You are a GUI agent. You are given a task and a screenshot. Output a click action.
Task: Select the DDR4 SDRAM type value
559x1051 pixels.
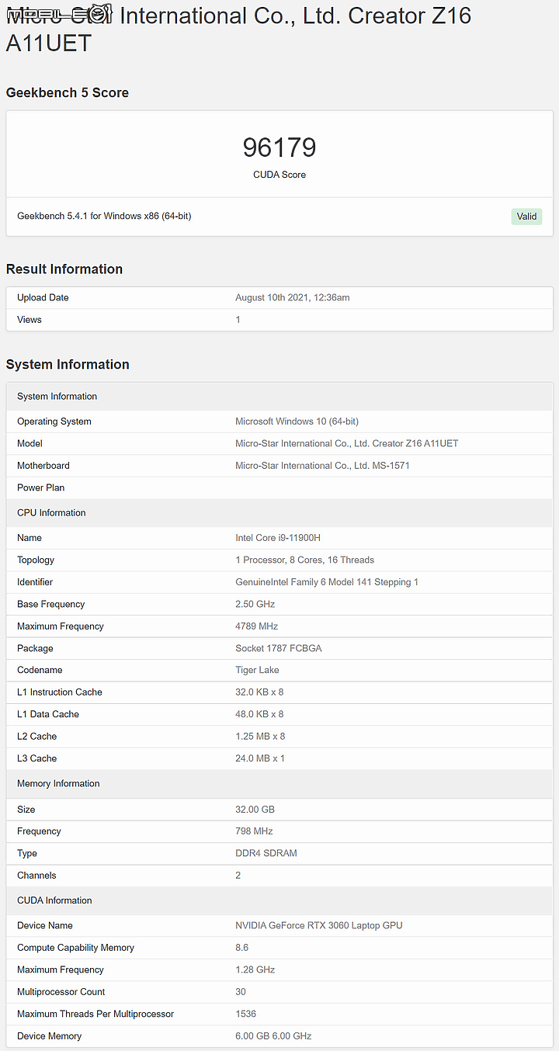pyautogui.click(x=266, y=853)
